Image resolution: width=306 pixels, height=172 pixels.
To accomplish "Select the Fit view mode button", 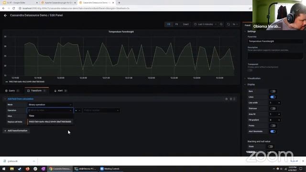I will (x=176, y=24).
